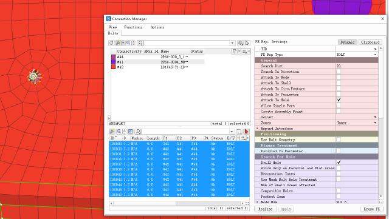Click the selection box icon in bolts toolbar

239,132
